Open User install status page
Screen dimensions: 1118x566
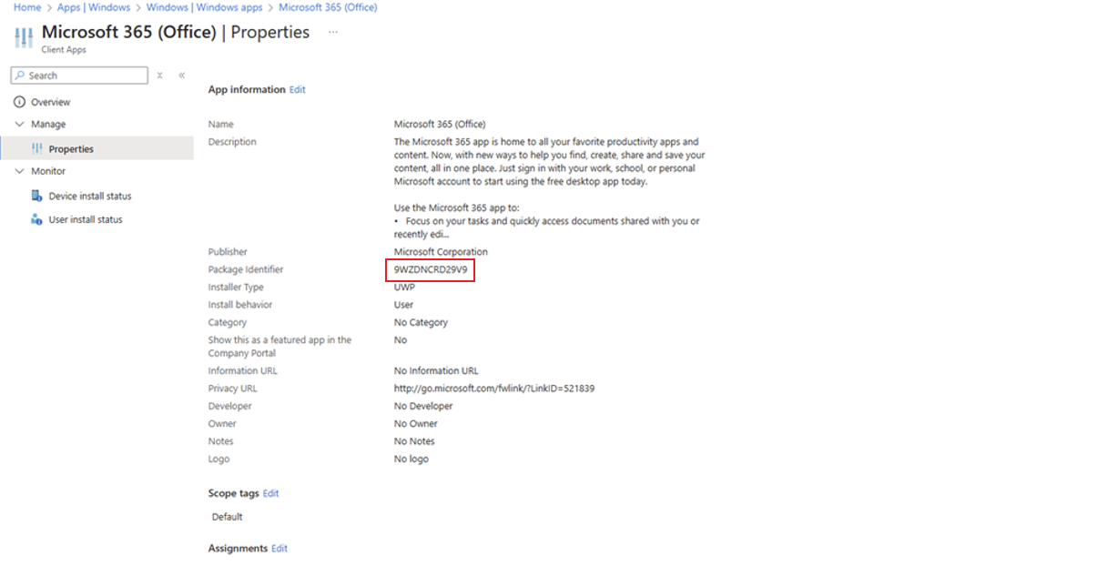[85, 219]
